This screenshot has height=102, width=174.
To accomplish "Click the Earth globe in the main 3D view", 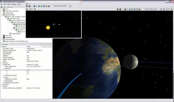I will pyautogui.click(x=87, y=68).
